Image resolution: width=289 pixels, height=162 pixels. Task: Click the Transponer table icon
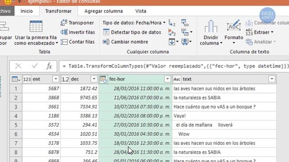click(x=64, y=23)
